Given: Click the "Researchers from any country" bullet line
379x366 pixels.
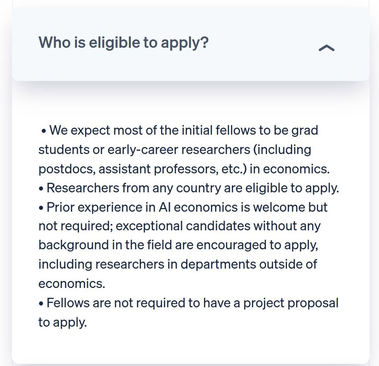Looking at the screenshot, I should pyautogui.click(x=188, y=188).
